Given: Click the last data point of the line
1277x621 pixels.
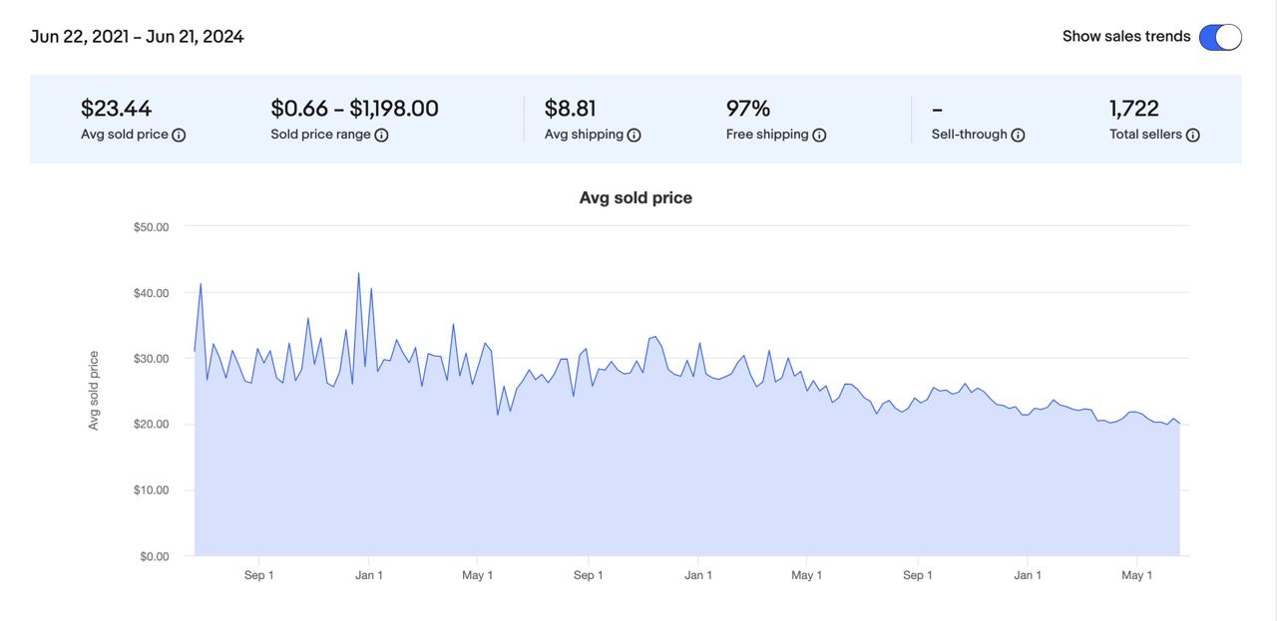Looking at the screenshot, I should 1180,424.
